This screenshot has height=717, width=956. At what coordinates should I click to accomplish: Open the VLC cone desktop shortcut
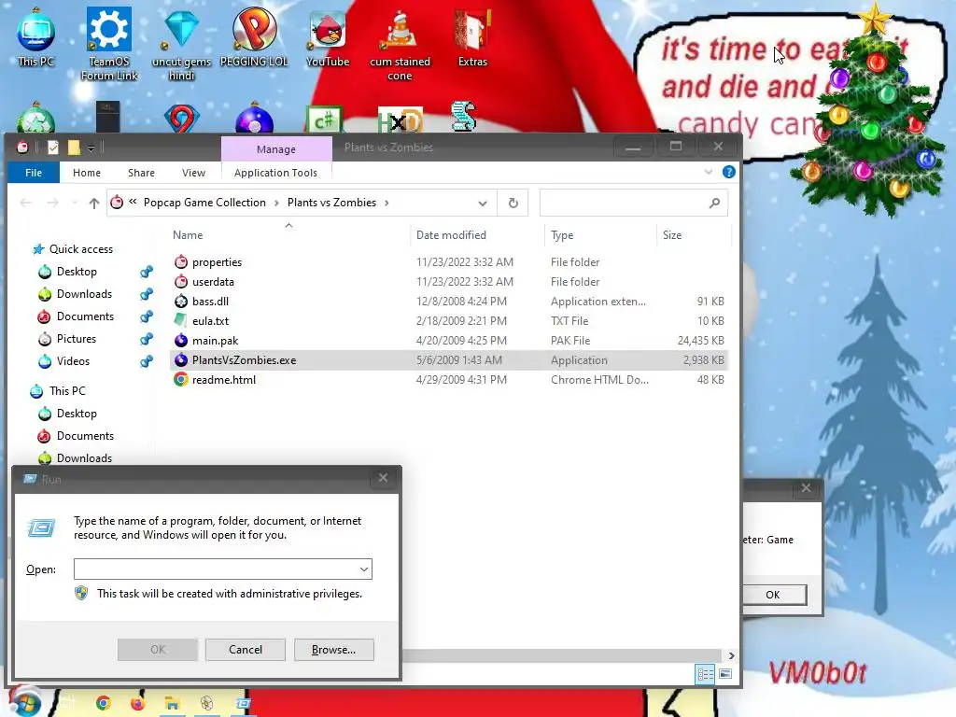(400, 44)
